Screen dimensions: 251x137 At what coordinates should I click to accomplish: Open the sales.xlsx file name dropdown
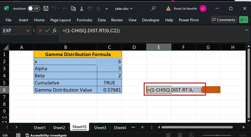pos(124,9)
